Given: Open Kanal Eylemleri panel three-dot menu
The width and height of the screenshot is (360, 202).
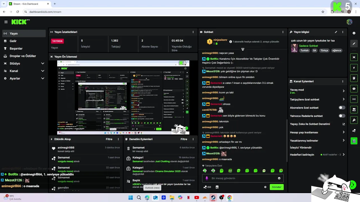Looking at the screenshot, I should pyautogui.click(x=343, y=81).
